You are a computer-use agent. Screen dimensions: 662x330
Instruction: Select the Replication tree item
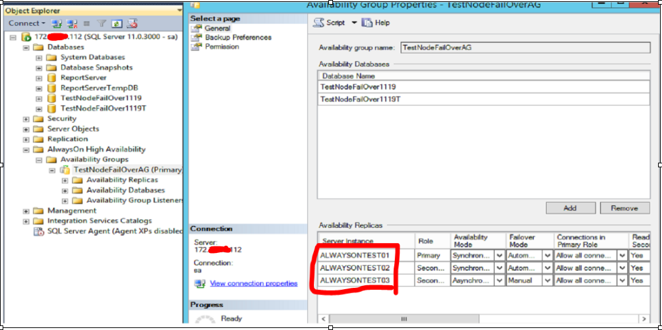pos(67,139)
